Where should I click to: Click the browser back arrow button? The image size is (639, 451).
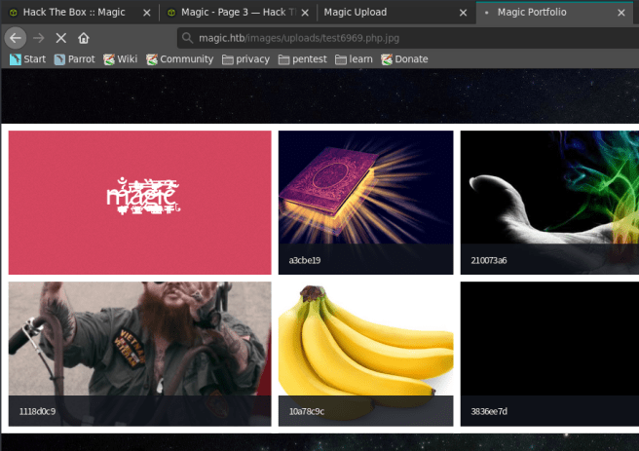15,38
